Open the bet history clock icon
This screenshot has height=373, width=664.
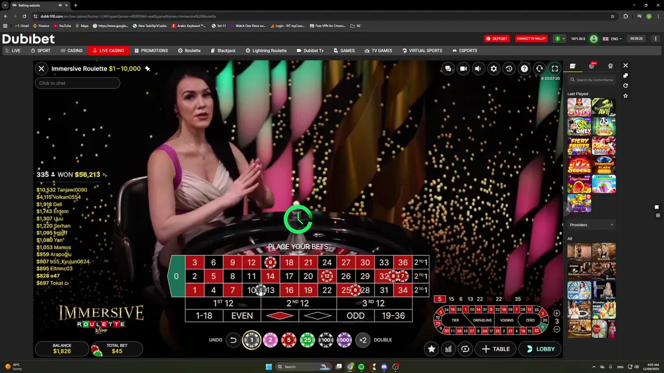coord(509,68)
